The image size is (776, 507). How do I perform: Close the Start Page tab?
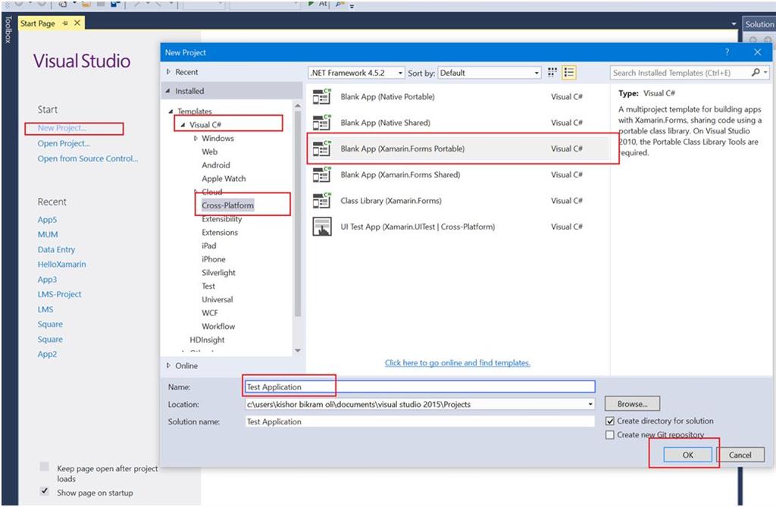(x=77, y=23)
